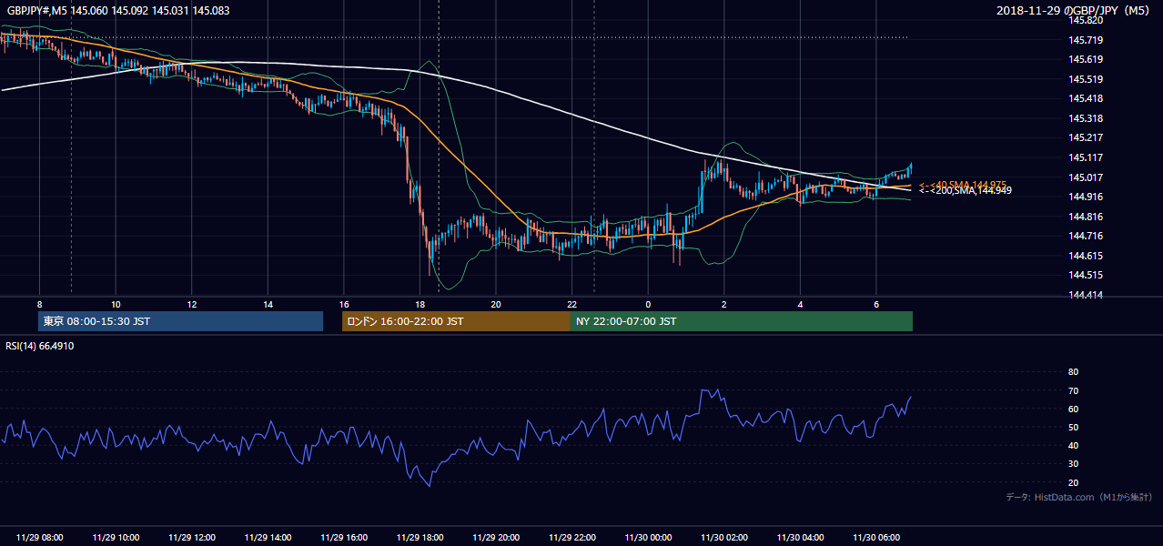Select the NY 22:00-07:00 JST session bar
The width and height of the screenshot is (1163, 546).
point(742,321)
